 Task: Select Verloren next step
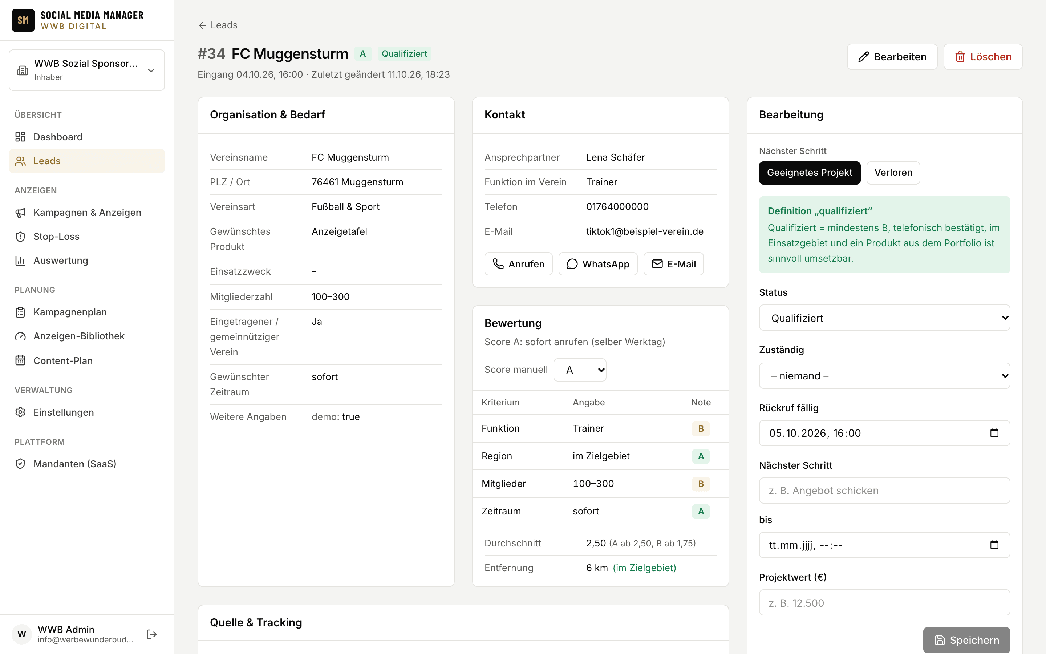tap(893, 173)
